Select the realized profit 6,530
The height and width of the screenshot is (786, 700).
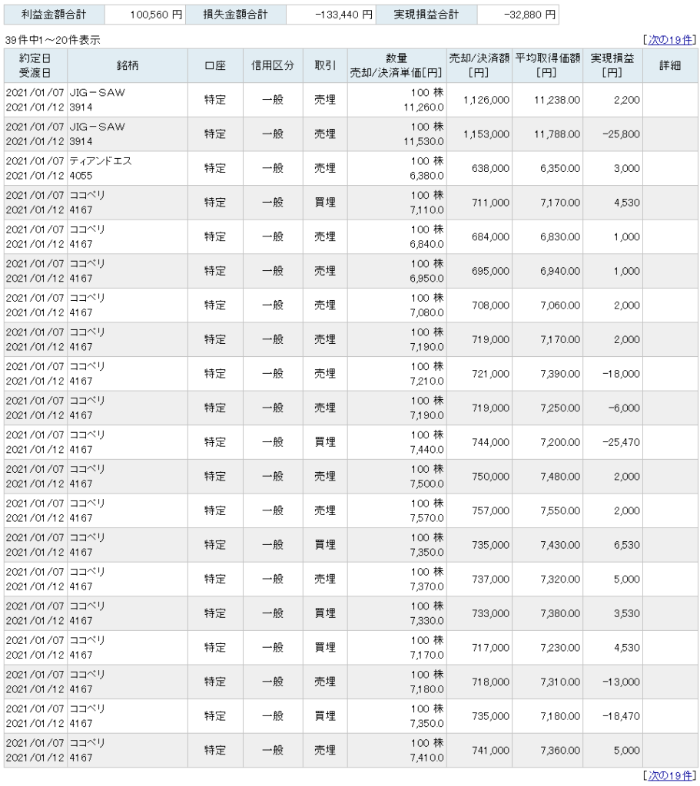click(x=627, y=545)
